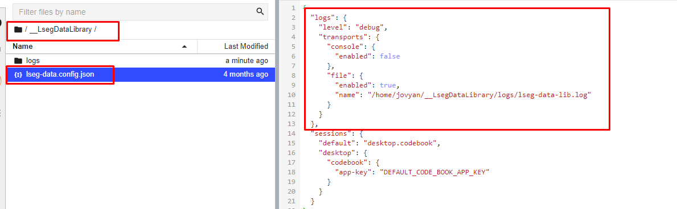Click the false value under console enabled
Viewport: 677px width, 209px height.
(x=389, y=56)
